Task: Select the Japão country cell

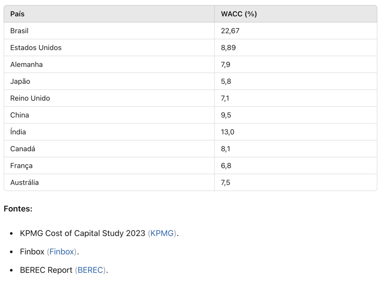Action: point(20,81)
